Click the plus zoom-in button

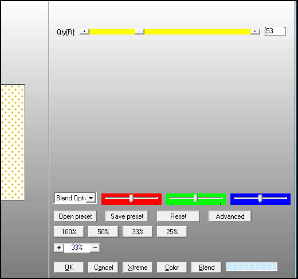[x=59, y=248]
